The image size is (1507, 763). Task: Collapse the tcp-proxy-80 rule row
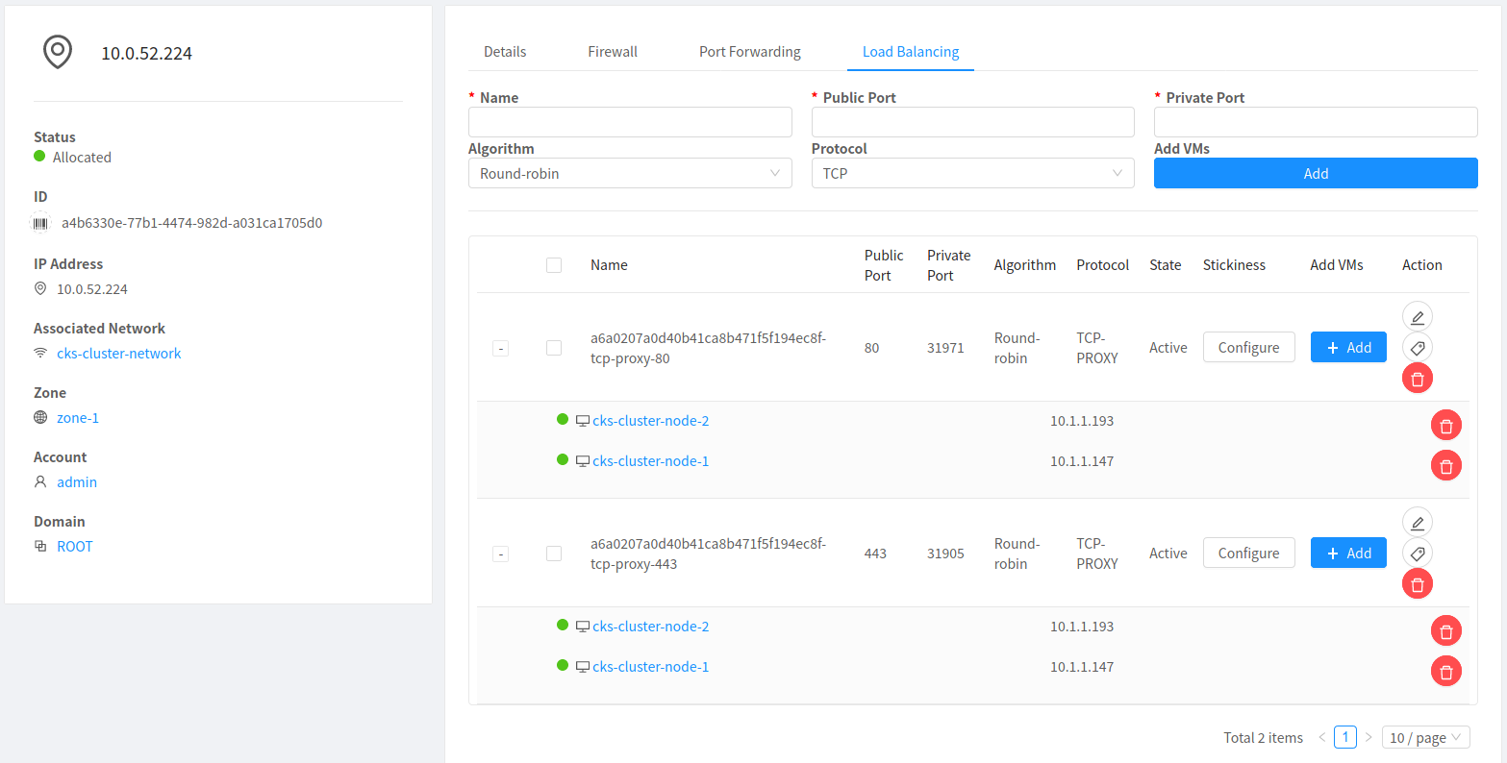point(500,349)
